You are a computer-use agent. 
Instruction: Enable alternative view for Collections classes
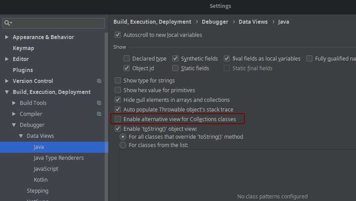(118, 119)
